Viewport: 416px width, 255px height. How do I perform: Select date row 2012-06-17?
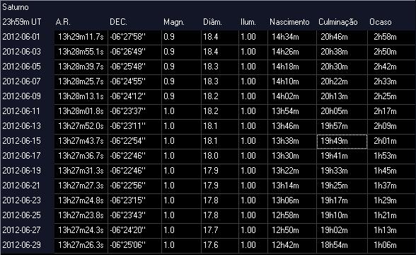(21, 156)
